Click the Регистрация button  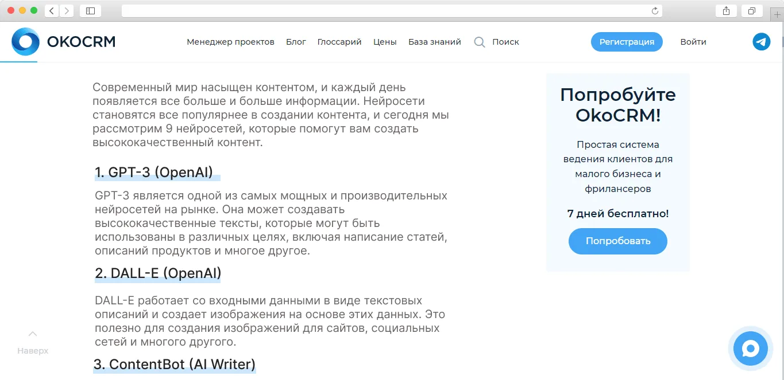click(627, 42)
